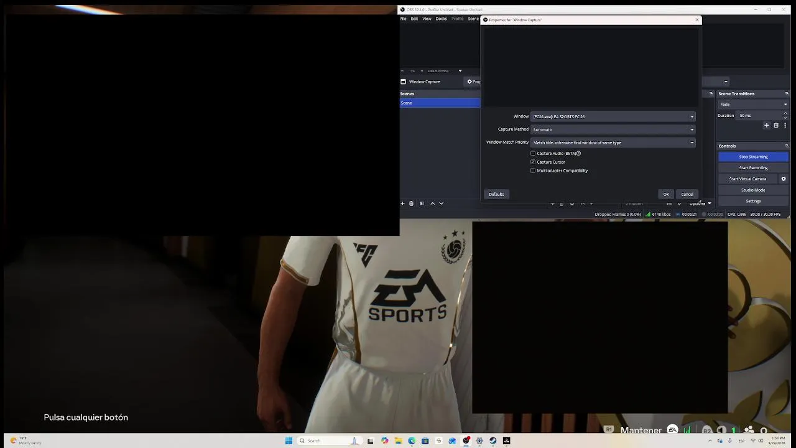Open Microsoft Edge from the taskbar
This screenshot has width=796, height=448.
tap(412, 441)
